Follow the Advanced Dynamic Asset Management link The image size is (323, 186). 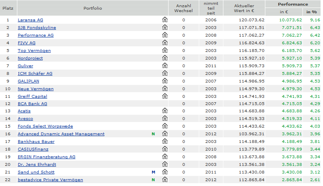pos(61,134)
